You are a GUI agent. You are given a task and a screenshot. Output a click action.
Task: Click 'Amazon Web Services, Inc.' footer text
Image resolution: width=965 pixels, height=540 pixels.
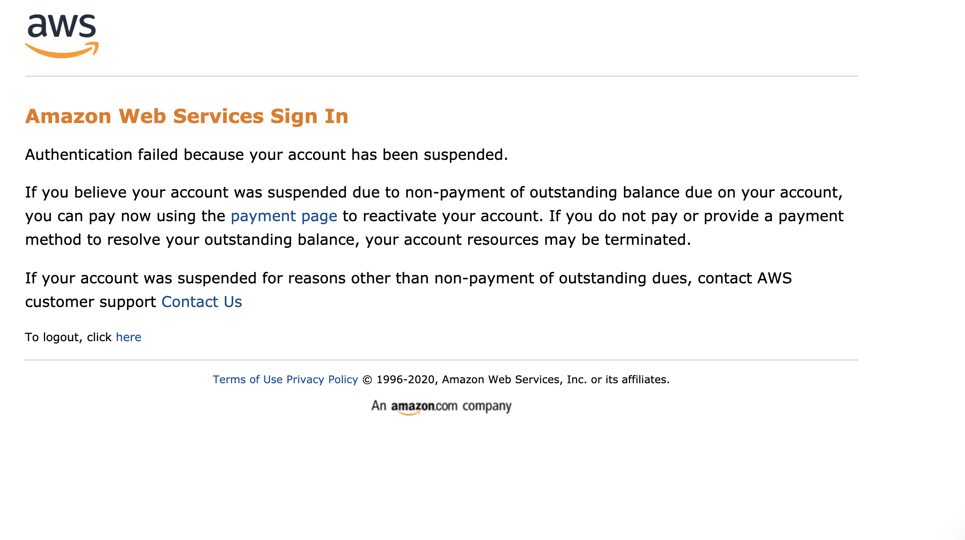pos(514,380)
